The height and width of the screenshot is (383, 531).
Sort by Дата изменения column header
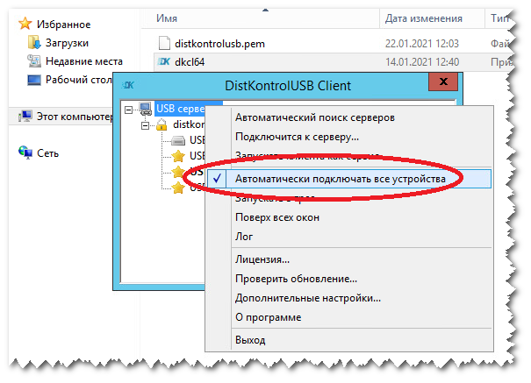click(424, 18)
